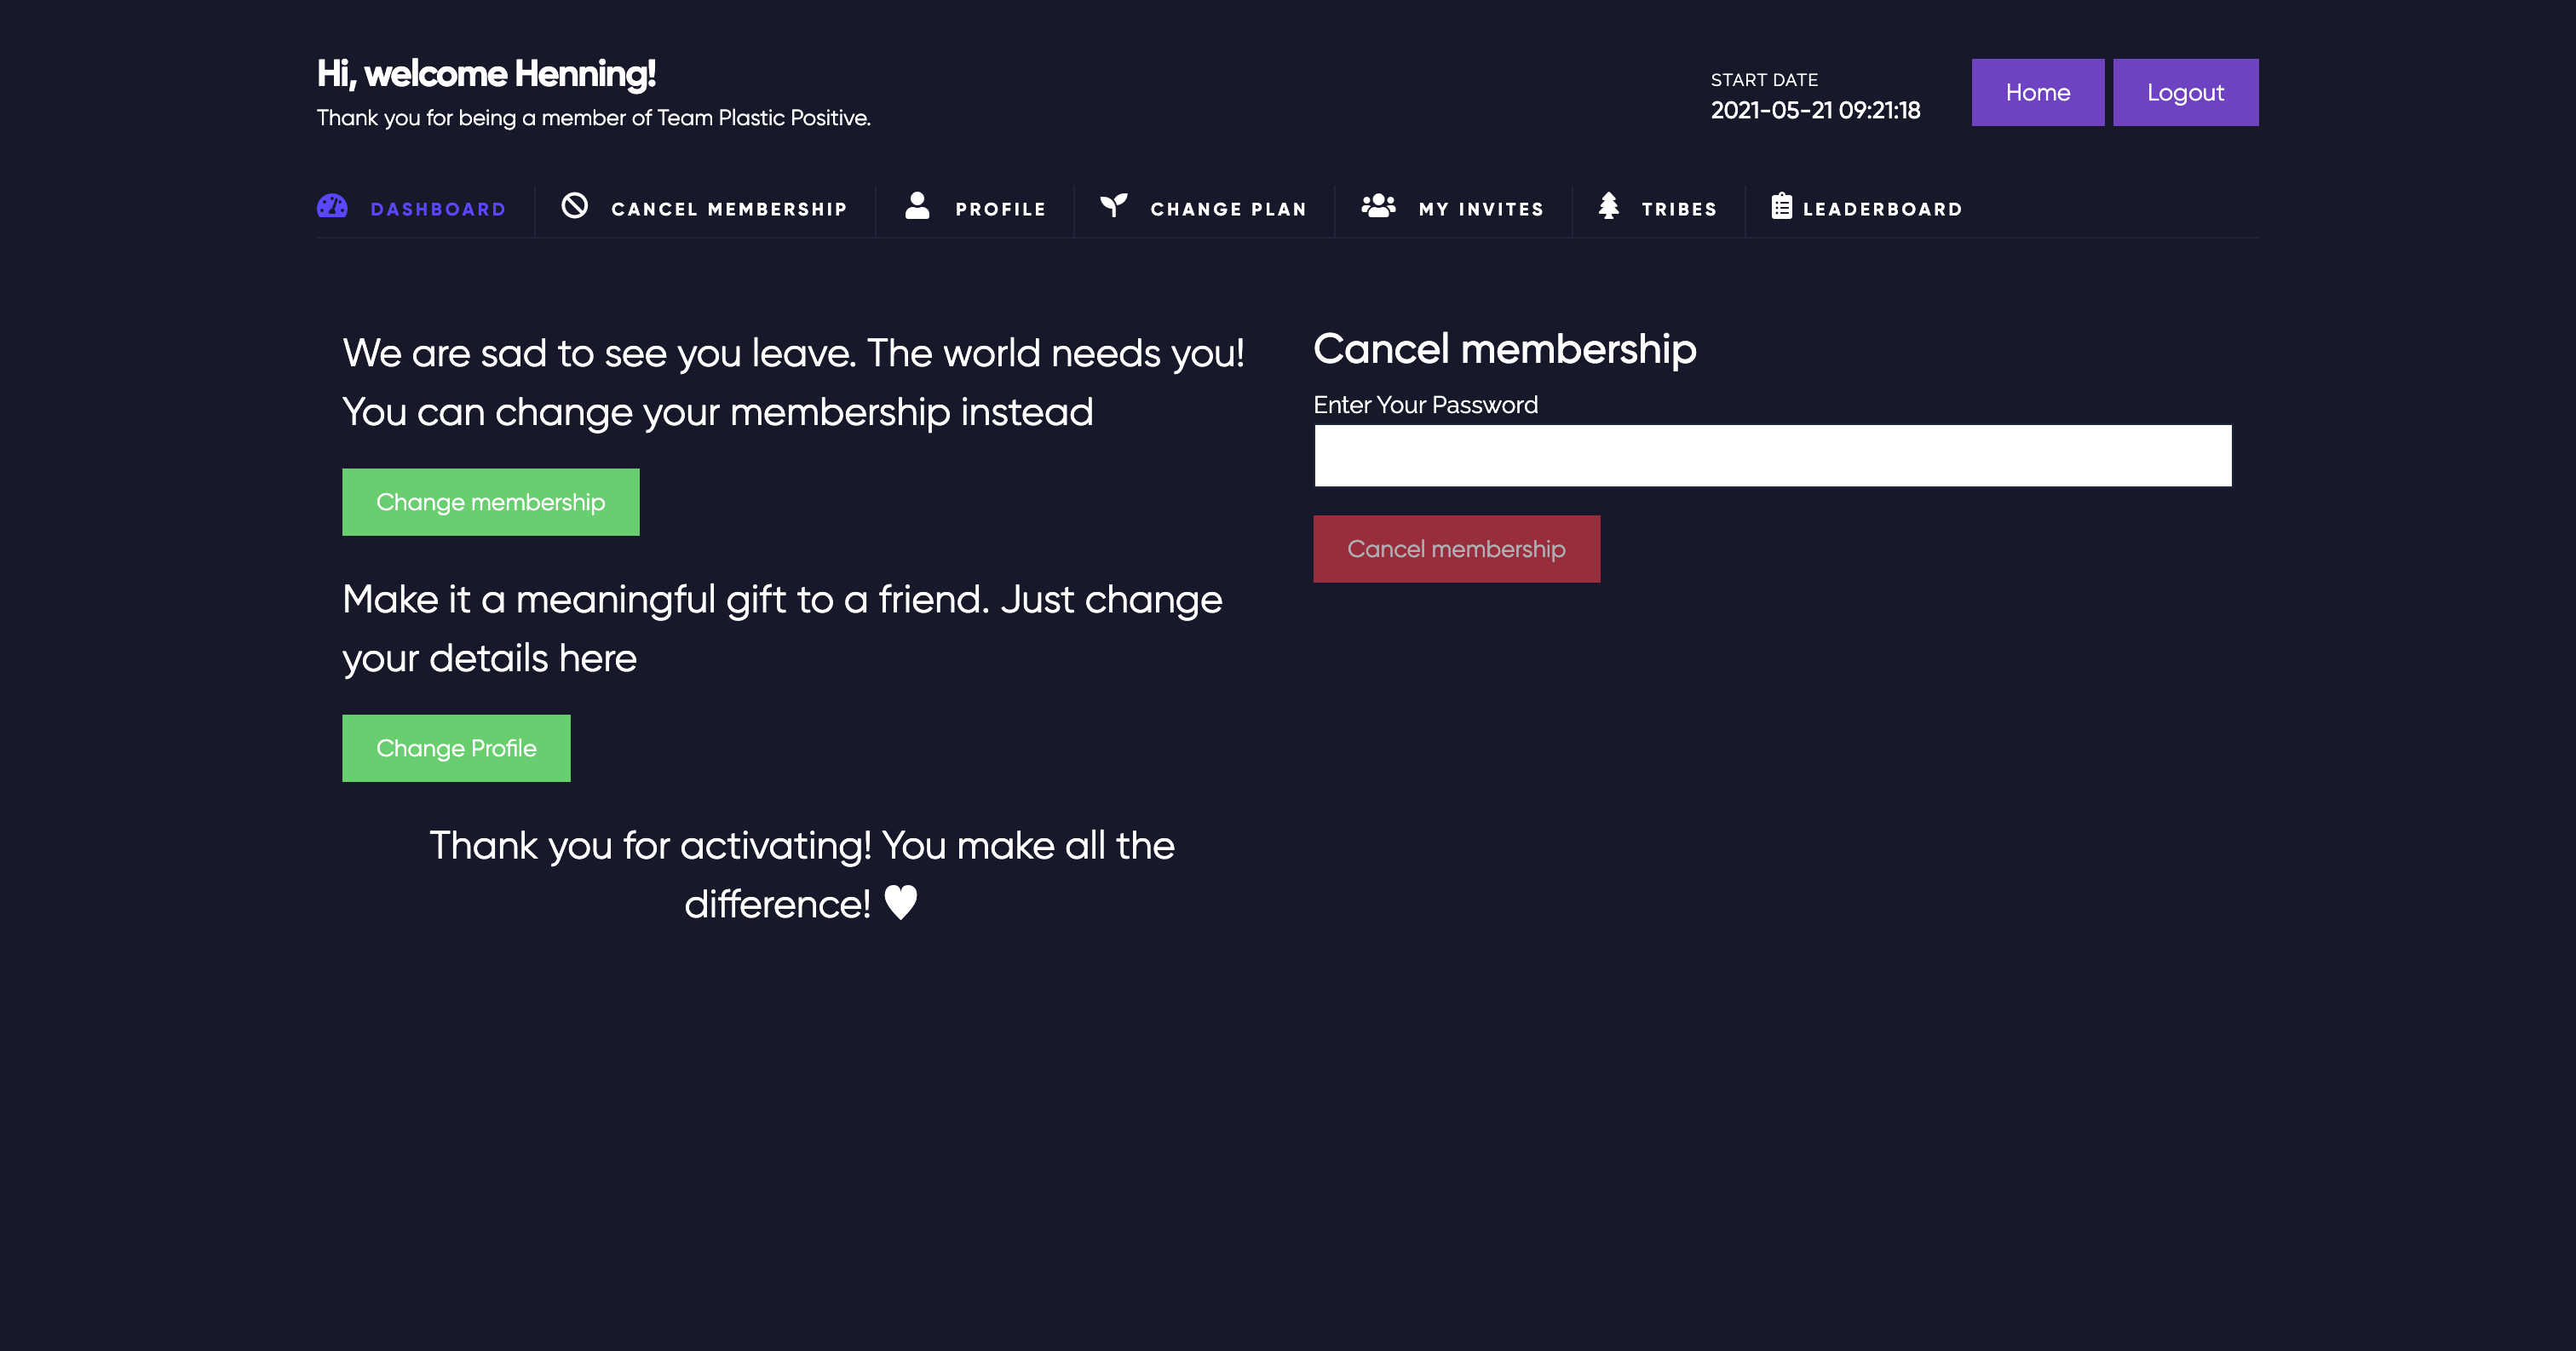This screenshot has height=1351, width=2576.
Task: Click the green Change Profile button
Action: (456, 748)
